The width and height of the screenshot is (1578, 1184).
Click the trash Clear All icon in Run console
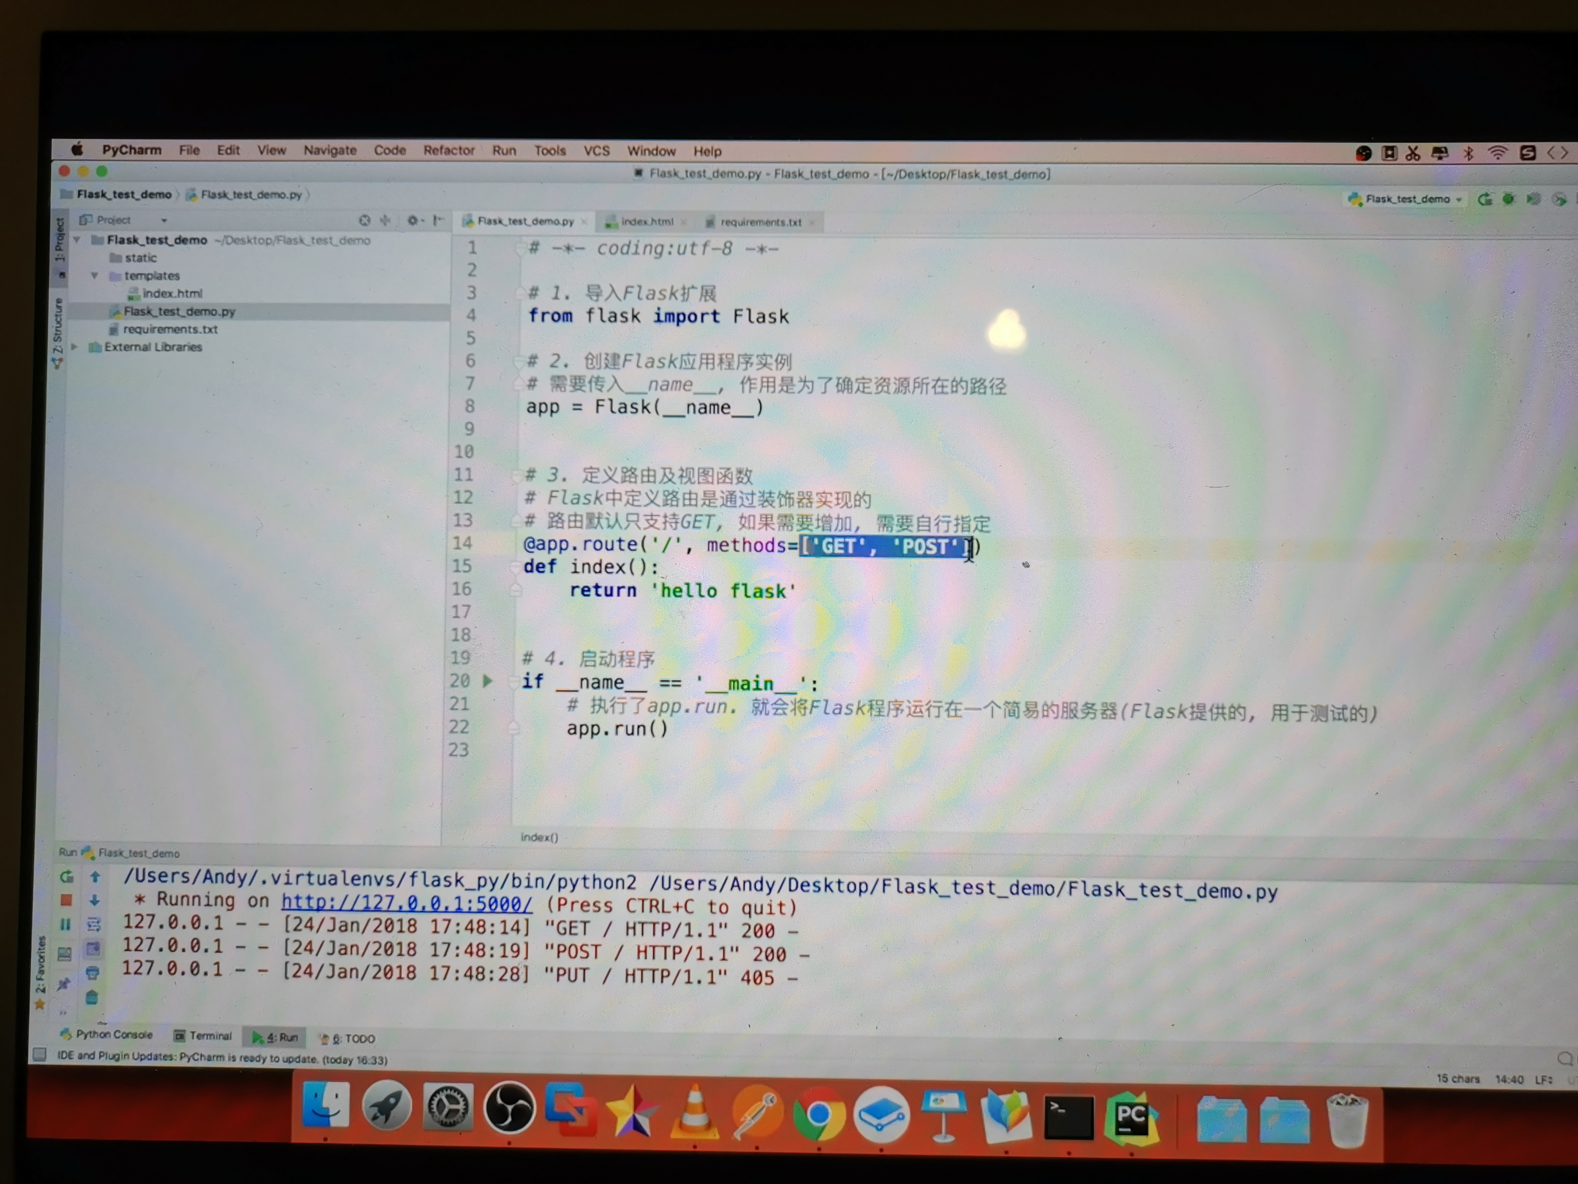(x=92, y=997)
